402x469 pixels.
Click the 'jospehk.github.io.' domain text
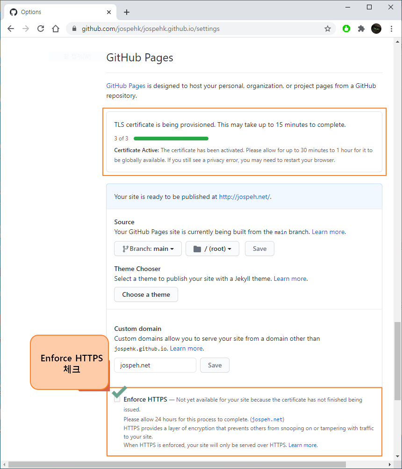click(x=141, y=349)
